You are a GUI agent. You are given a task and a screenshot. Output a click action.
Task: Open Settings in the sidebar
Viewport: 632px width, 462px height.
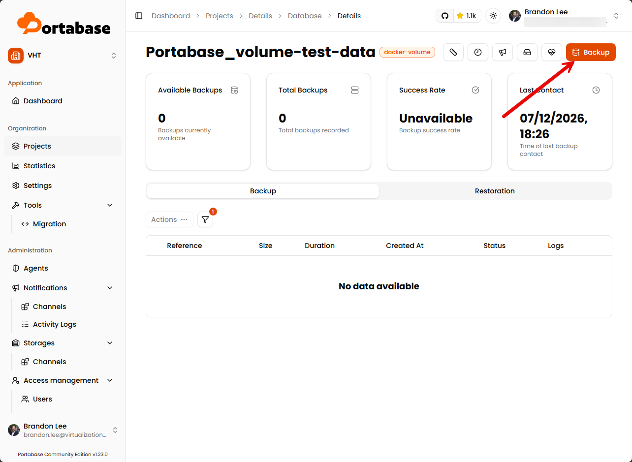(63, 185)
